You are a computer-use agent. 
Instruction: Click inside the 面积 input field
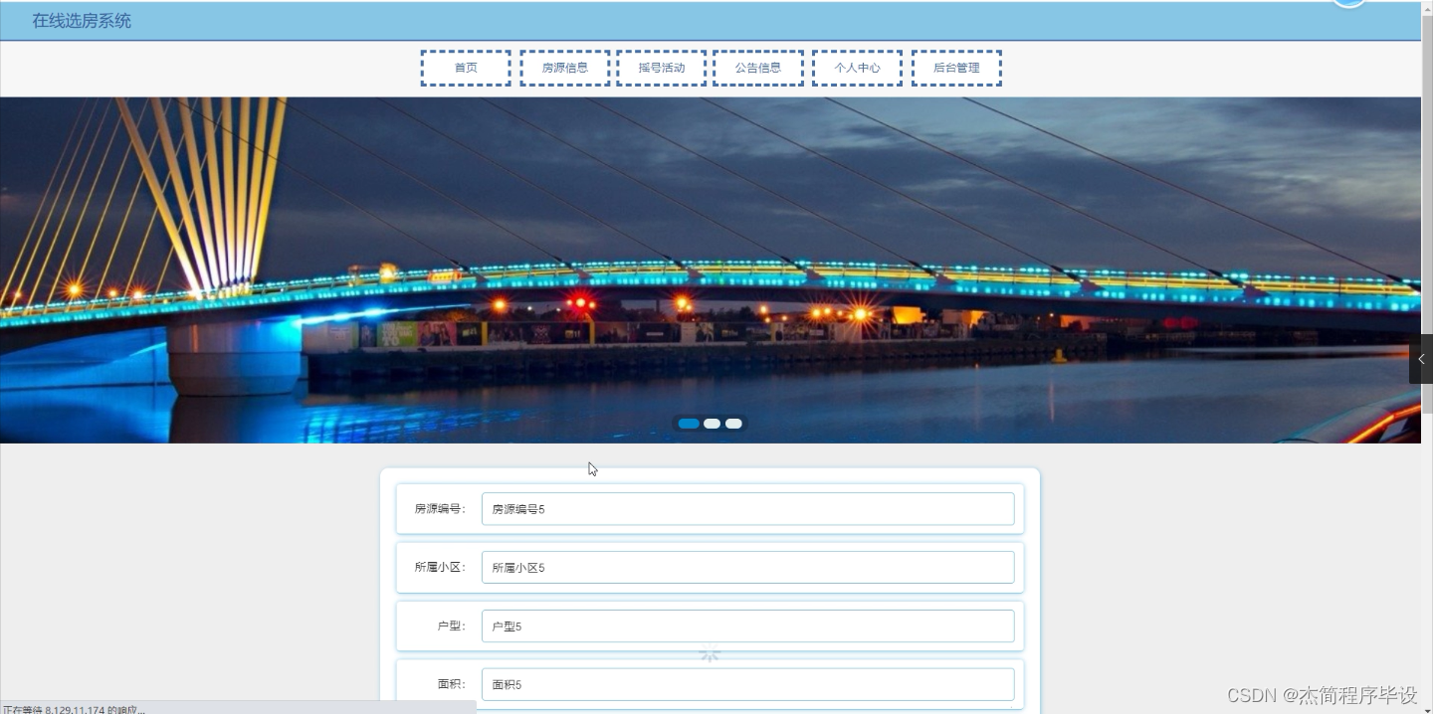click(x=746, y=684)
